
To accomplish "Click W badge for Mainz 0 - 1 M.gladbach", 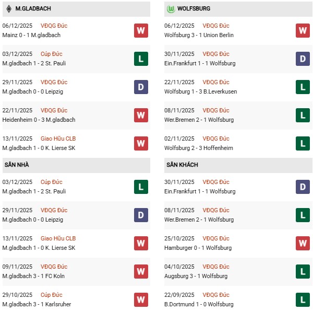I will point(141,30).
